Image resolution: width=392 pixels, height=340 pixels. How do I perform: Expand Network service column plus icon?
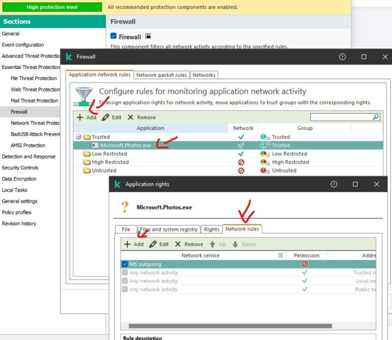(x=281, y=255)
